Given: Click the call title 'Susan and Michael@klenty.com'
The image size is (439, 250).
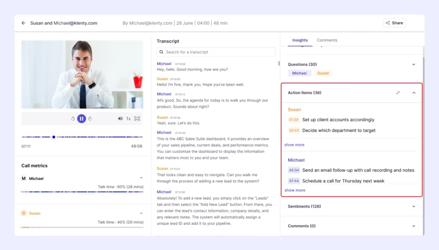Looking at the screenshot, I should (x=64, y=23).
